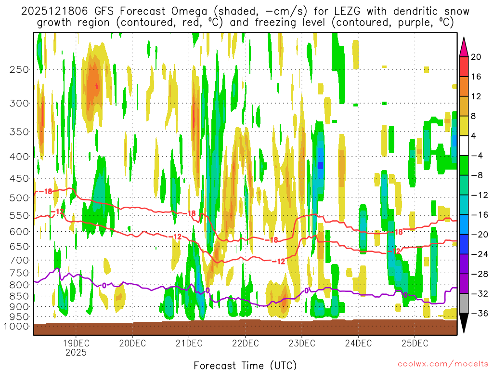Select the '1000' pressure level label
This screenshot has width=493, height=370.
pos(17,326)
